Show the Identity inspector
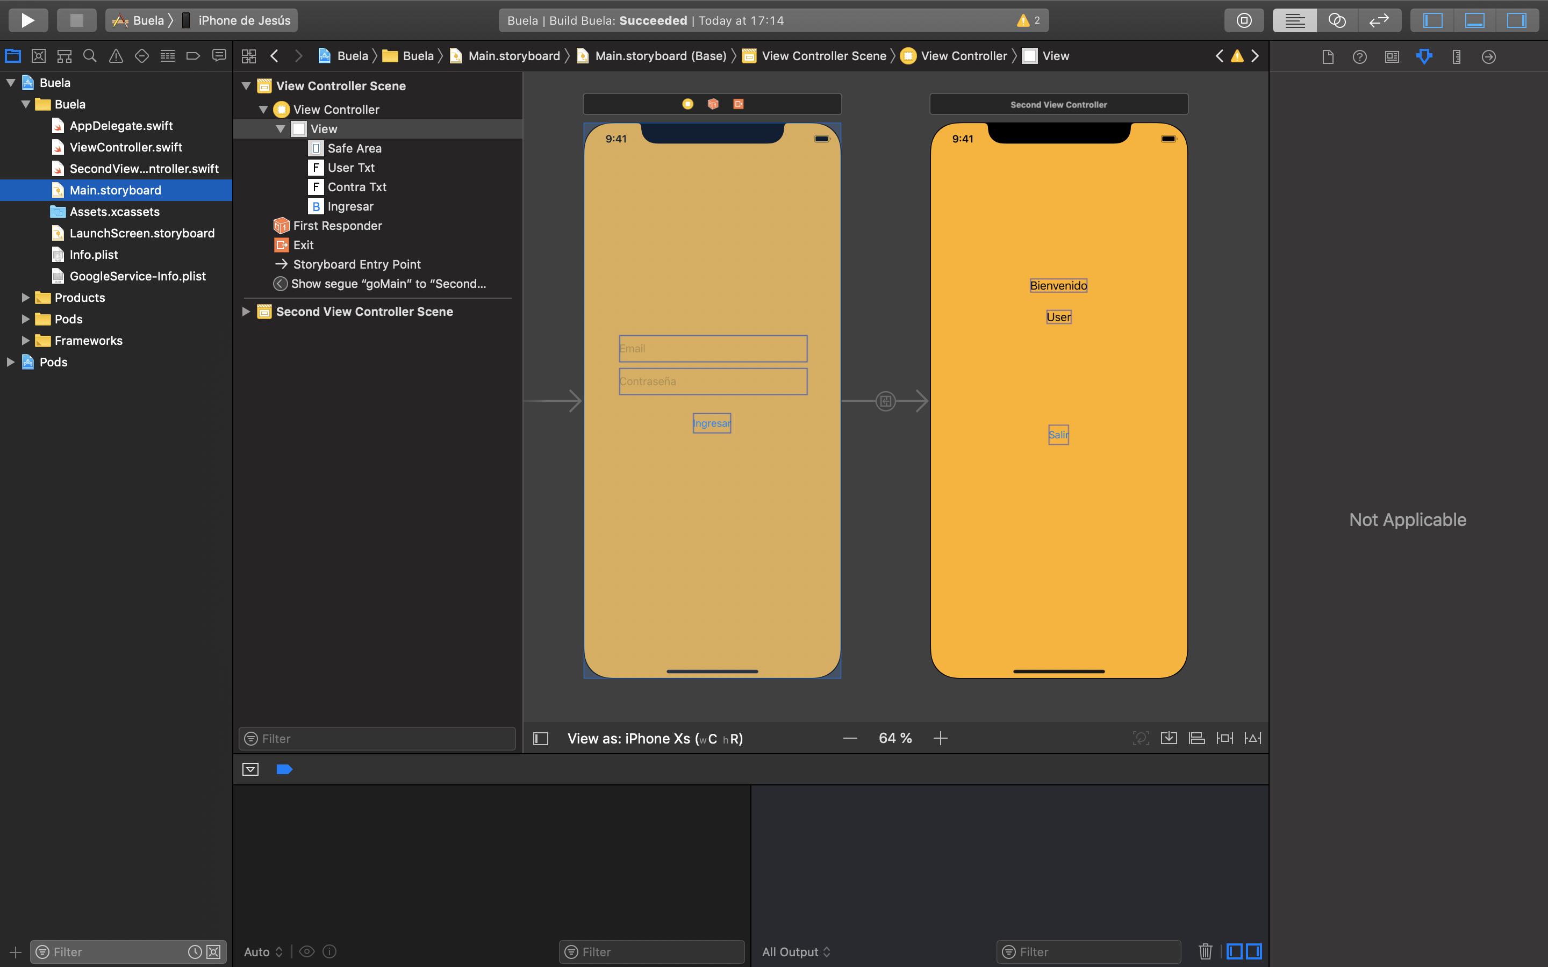The height and width of the screenshot is (967, 1548). click(x=1392, y=57)
